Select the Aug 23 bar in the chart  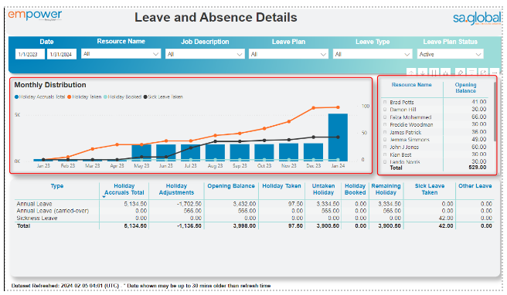pos(215,152)
